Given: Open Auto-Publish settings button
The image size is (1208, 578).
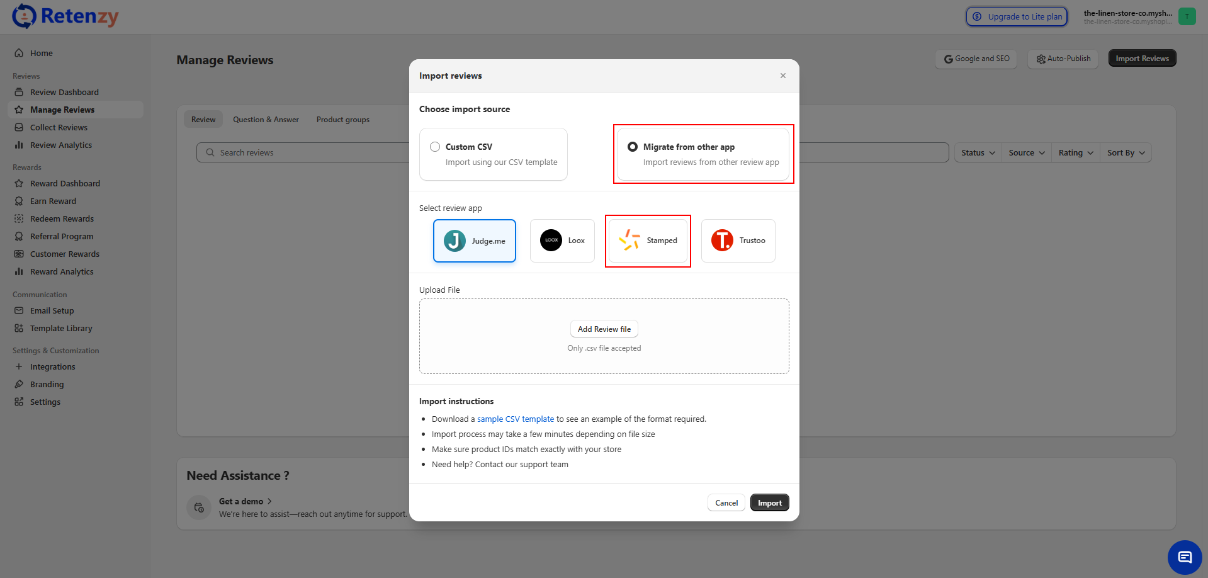Looking at the screenshot, I should click(1063, 59).
